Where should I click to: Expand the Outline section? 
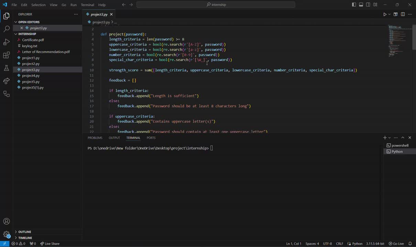coord(25,232)
